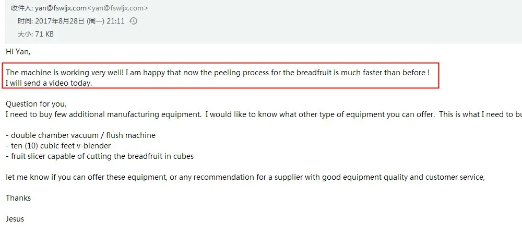Click the 'fruit slicer capable of cutting' item
Viewport: 522px width, 232px height.
coord(100,156)
